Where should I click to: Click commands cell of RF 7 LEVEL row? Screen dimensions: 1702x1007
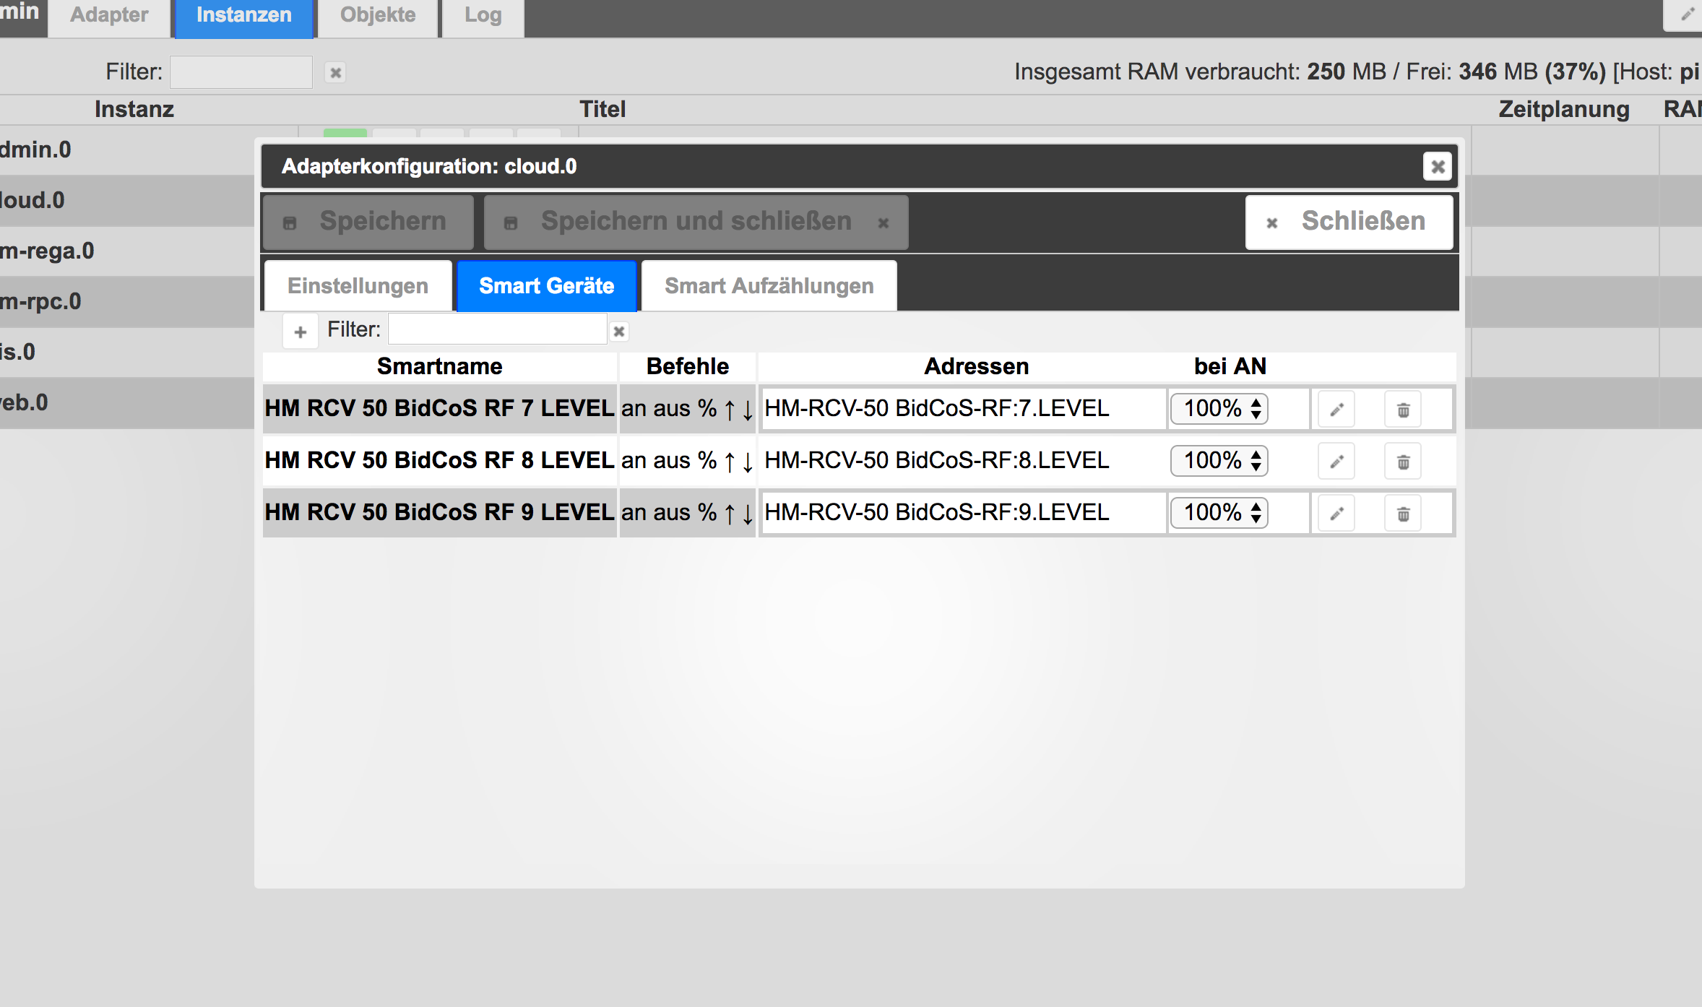(x=688, y=409)
